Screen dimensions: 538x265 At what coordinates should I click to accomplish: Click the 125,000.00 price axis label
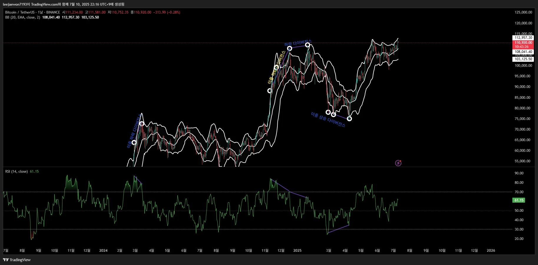click(x=523, y=12)
